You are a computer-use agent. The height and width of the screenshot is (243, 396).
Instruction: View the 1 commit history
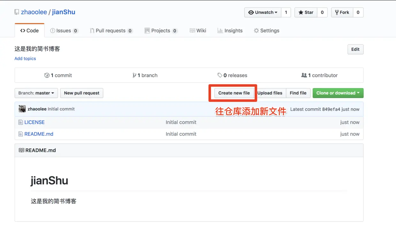tap(58, 75)
